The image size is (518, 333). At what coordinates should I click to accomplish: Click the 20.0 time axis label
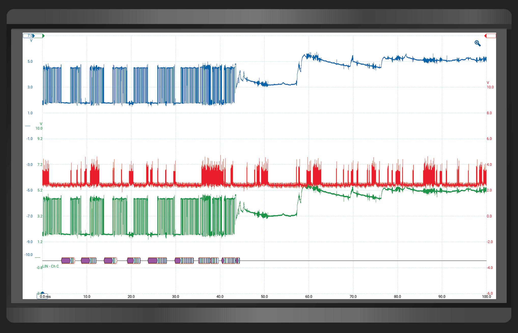(x=131, y=297)
